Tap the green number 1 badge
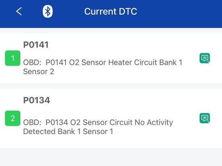 coord(13,58)
